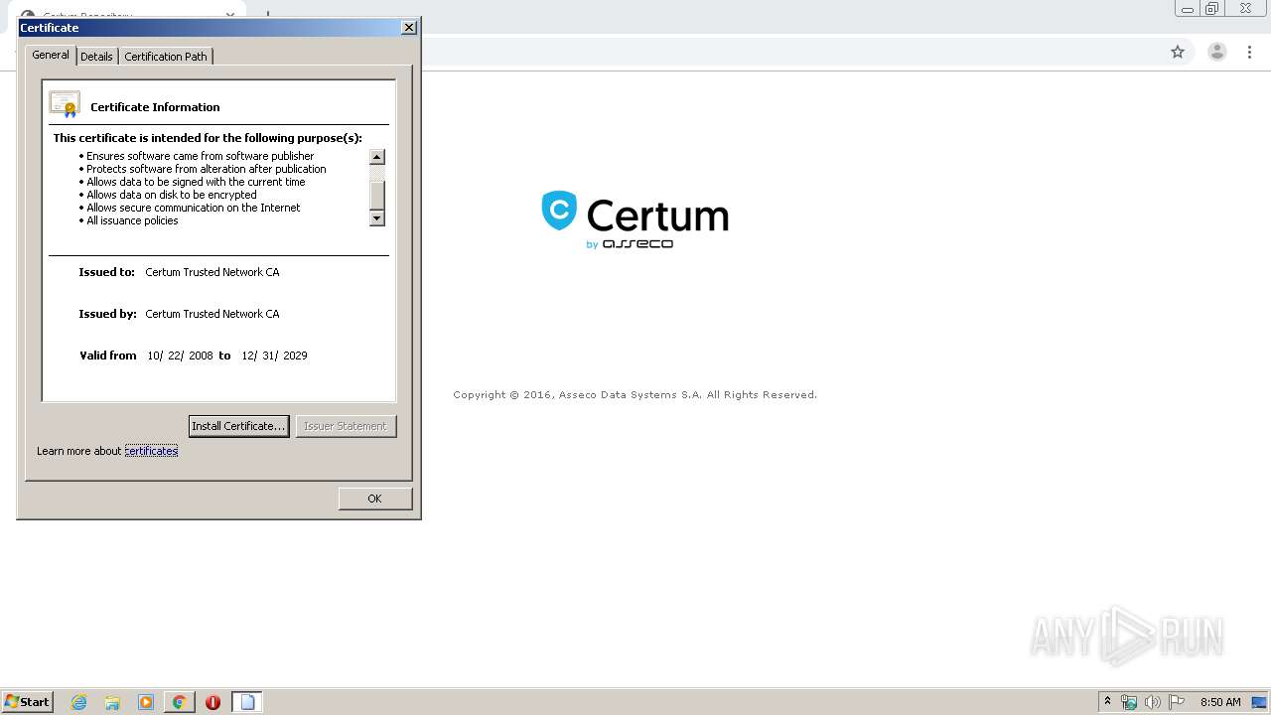Bookmark this page with the star icon
Screen dimensions: 1271x715
point(1178,52)
